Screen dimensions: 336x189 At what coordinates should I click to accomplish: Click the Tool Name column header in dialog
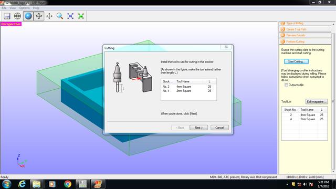click(x=188, y=81)
